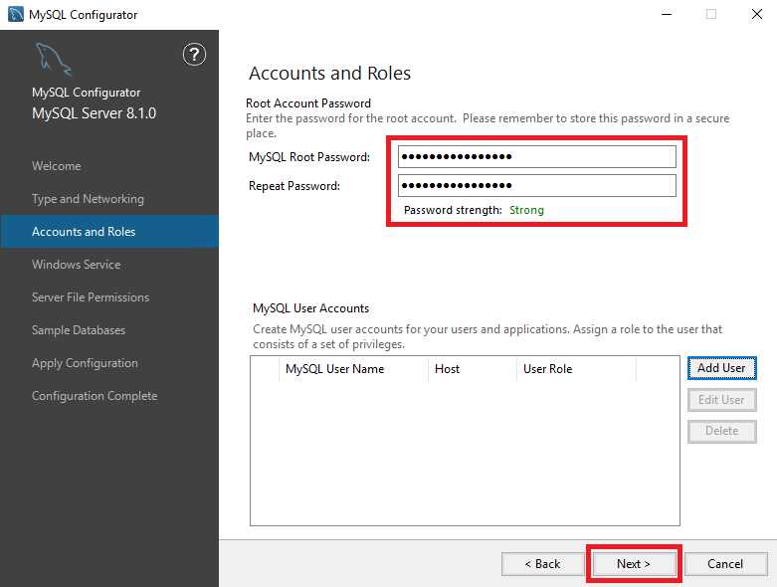Click the MySQL Configurator title bar icon
777x587 pixels.
tap(16, 14)
